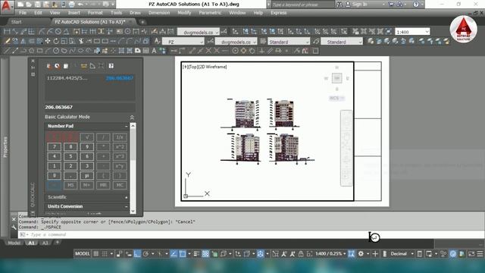
Task: Click the 1/x key on the calculator
Action: click(120, 137)
